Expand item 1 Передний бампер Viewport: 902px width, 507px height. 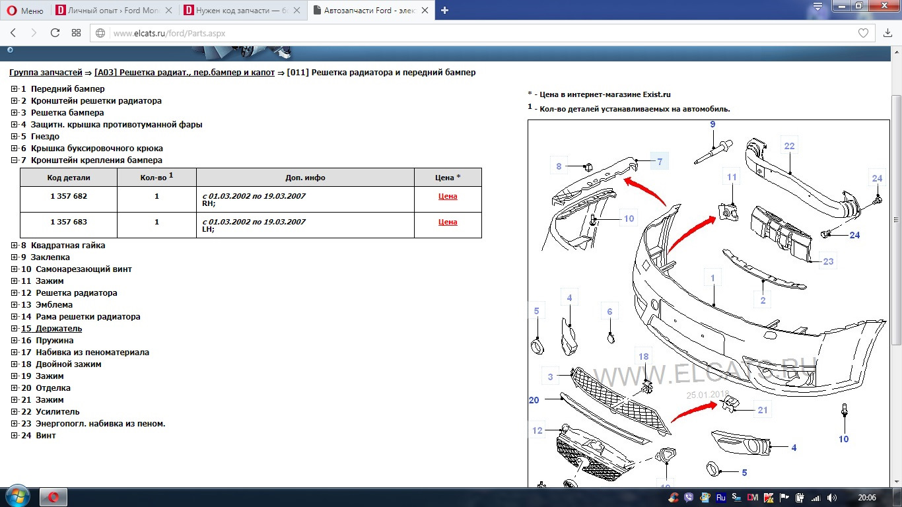pos(15,89)
